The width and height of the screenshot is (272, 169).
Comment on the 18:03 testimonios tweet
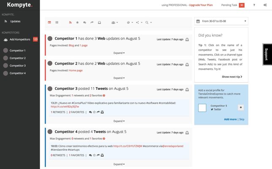(90, 155)
